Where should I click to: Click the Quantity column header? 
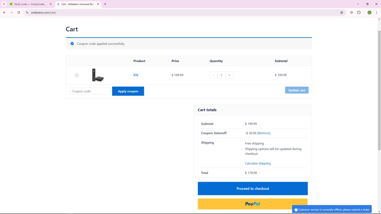(x=216, y=61)
